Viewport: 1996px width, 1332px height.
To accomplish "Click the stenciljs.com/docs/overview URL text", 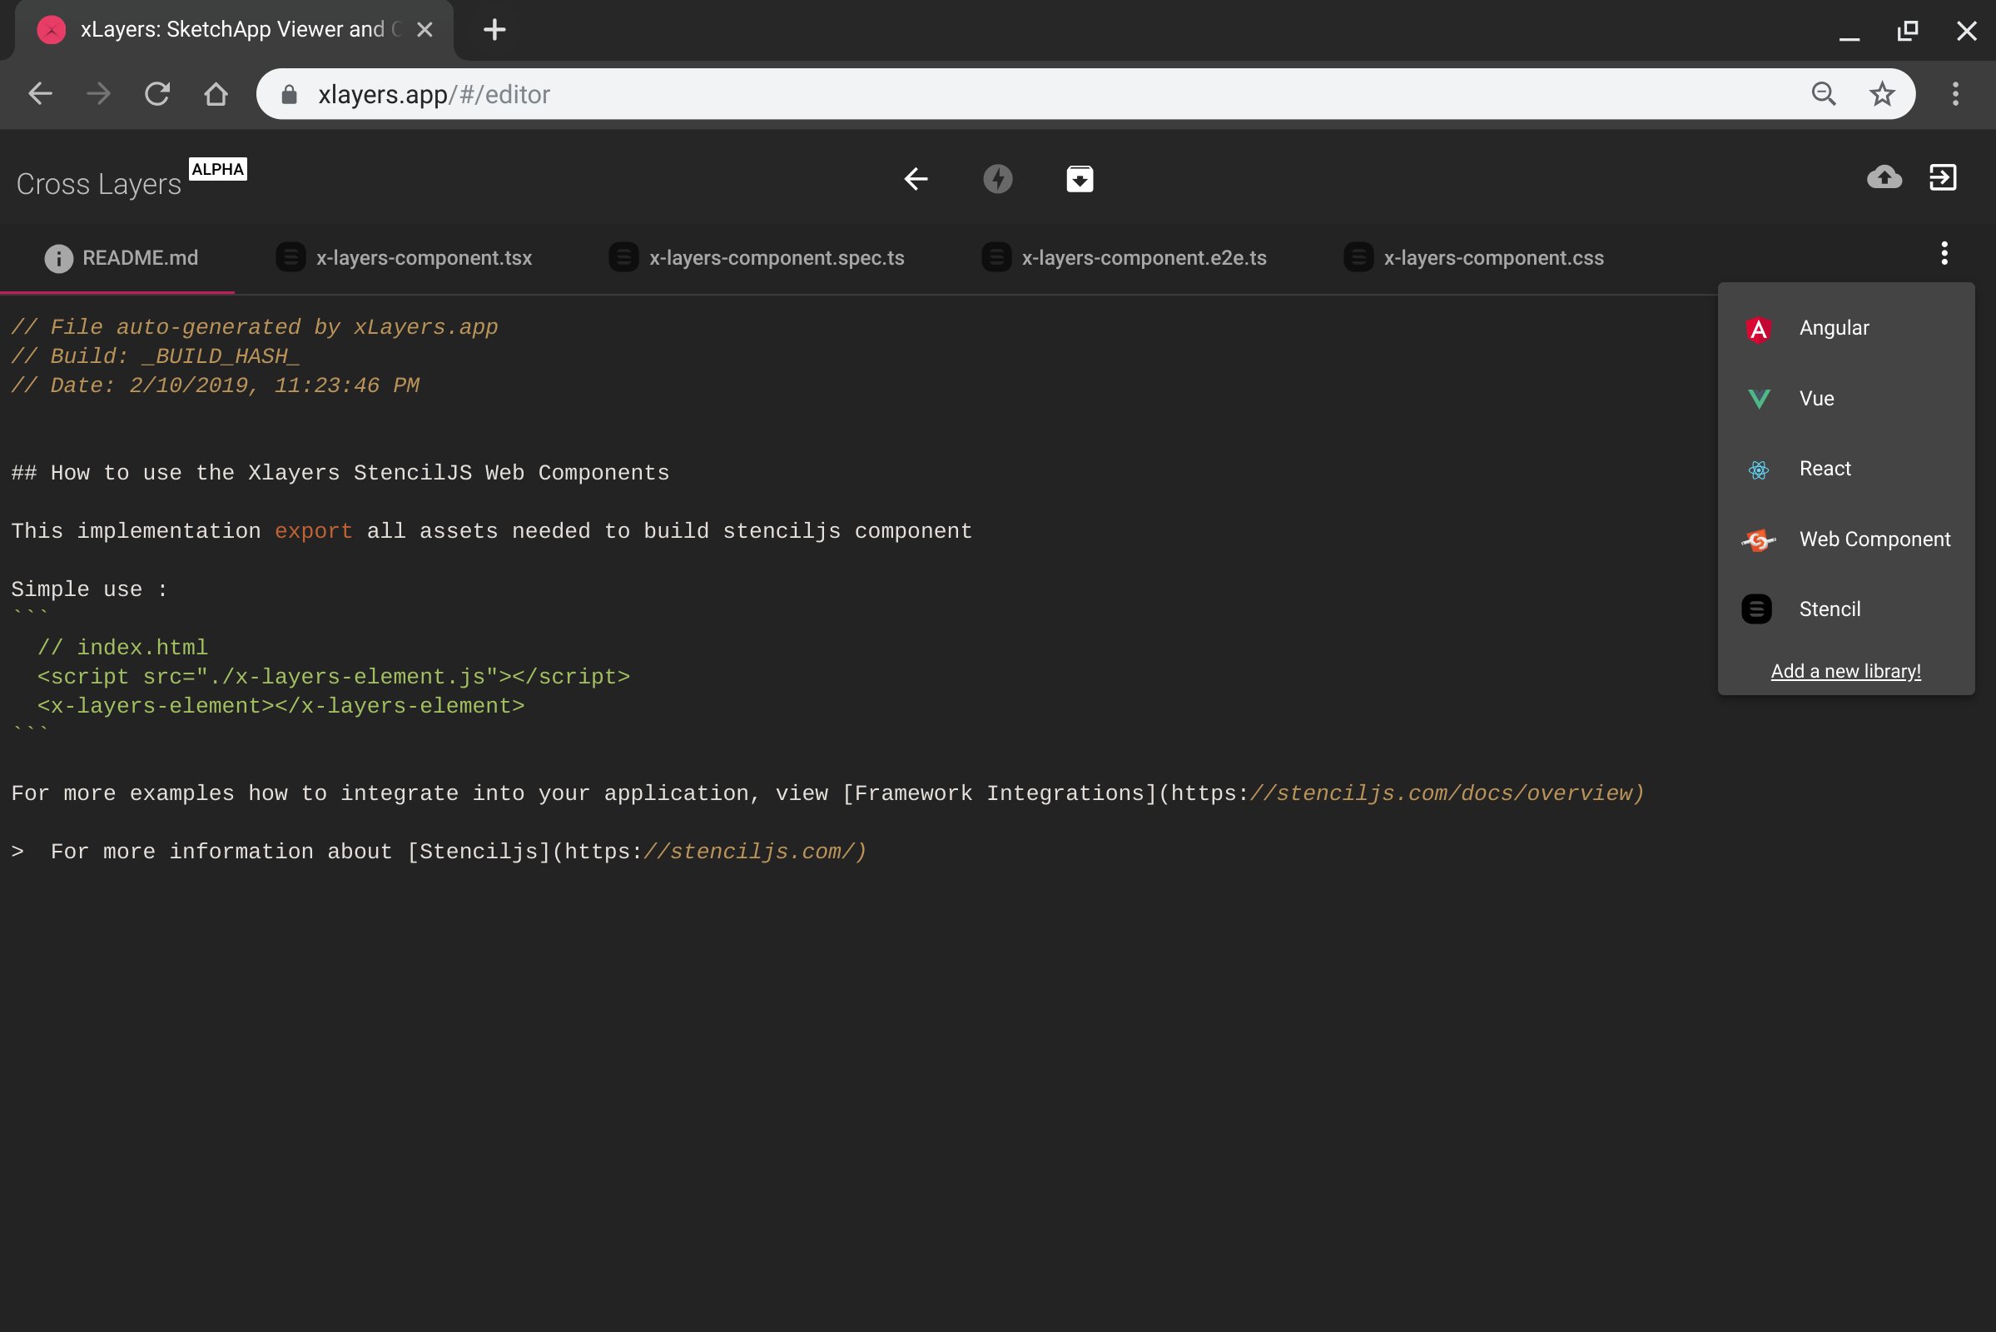I will point(1447,793).
